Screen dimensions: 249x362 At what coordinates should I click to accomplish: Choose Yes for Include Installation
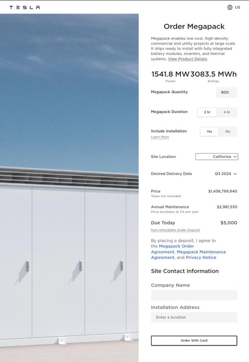point(209,132)
